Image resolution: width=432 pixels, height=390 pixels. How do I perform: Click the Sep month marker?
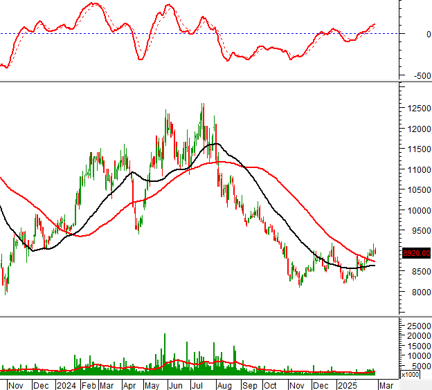(x=249, y=384)
